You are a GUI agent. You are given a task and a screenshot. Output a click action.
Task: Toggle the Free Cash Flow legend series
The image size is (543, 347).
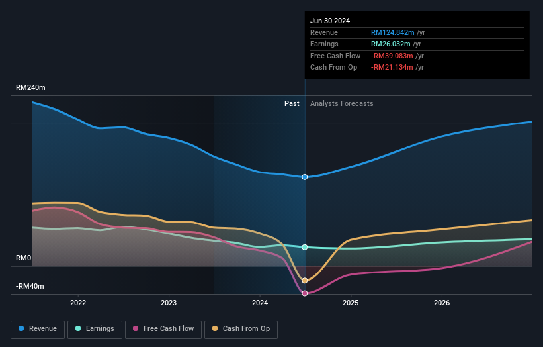[163, 329]
